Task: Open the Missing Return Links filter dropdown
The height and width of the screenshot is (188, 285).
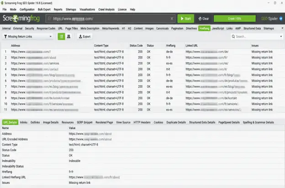Action: click(27, 37)
